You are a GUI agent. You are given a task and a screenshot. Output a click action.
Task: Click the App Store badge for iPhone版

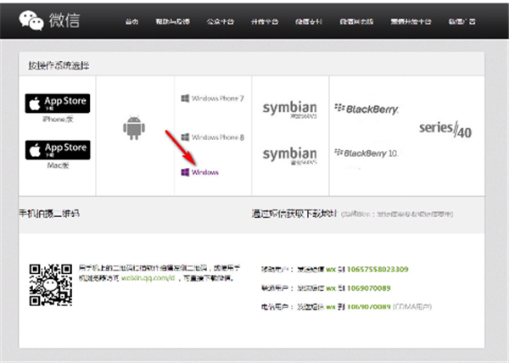[x=58, y=103]
